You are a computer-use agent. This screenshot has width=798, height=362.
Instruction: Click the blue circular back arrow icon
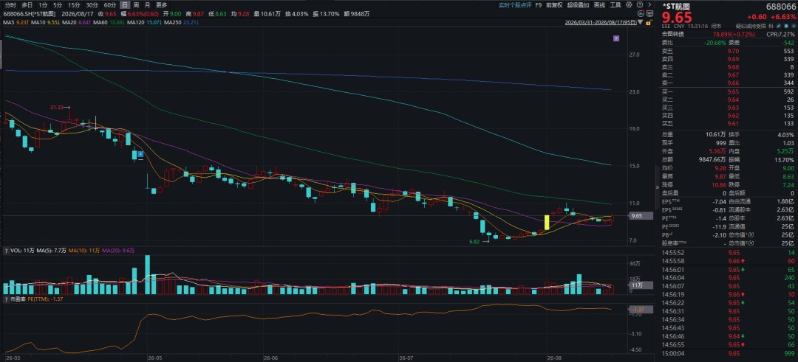coord(641,14)
